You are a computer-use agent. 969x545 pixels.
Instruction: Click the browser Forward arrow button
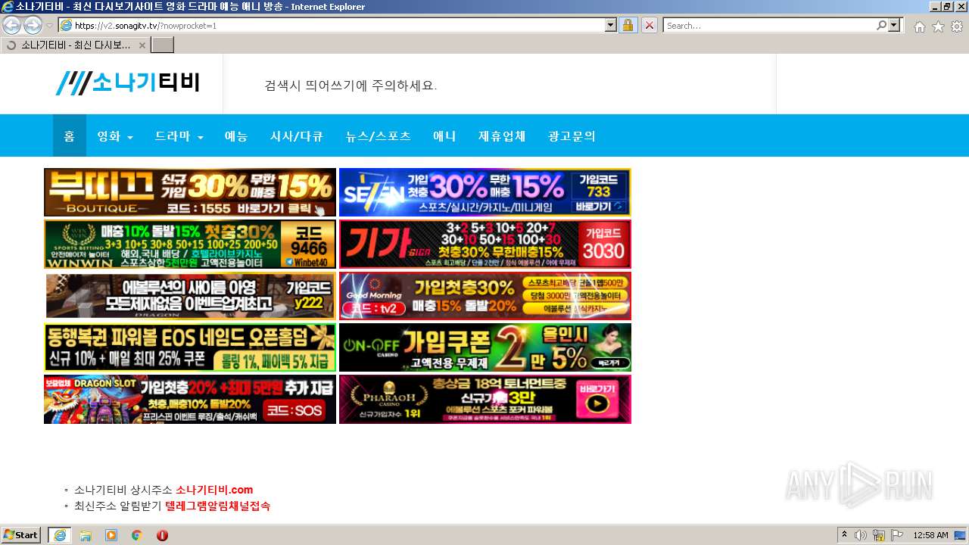tap(33, 26)
